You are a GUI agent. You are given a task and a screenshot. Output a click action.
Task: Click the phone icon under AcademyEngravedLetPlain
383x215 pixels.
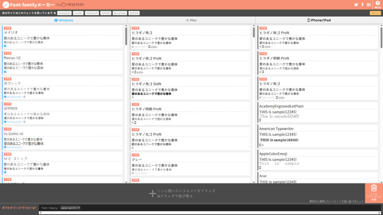[x=260, y=120]
